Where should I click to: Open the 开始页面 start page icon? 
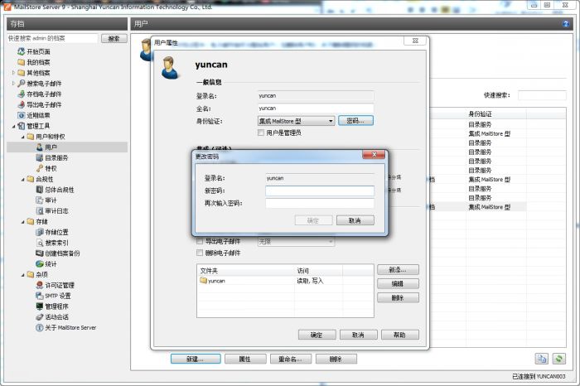click(22, 51)
